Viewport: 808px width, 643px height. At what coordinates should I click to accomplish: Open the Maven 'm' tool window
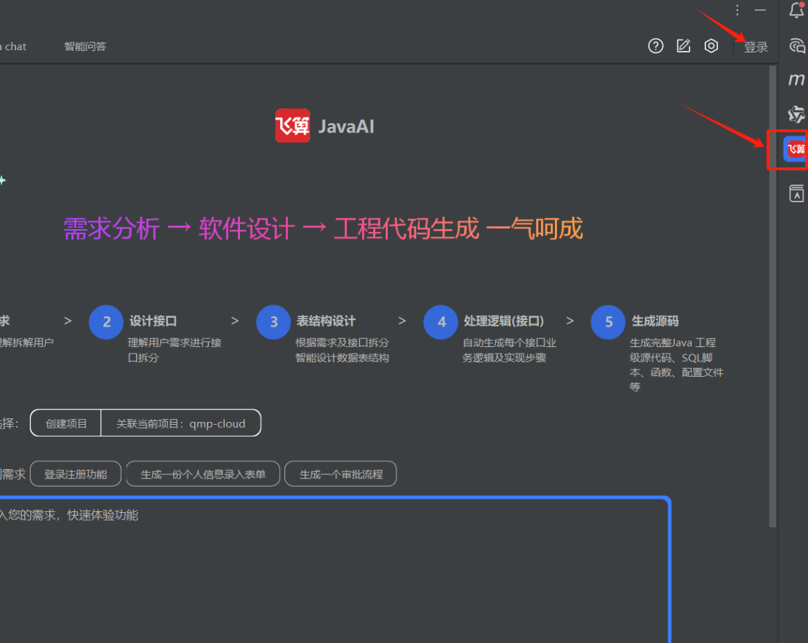point(796,79)
